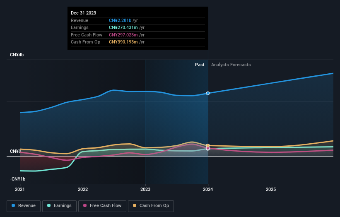Click the CN¥0 y-axis label
Viewport: 340px width, 217px height.
point(15,151)
